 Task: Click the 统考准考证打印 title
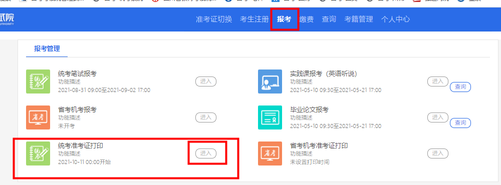pyautogui.click(x=81, y=146)
